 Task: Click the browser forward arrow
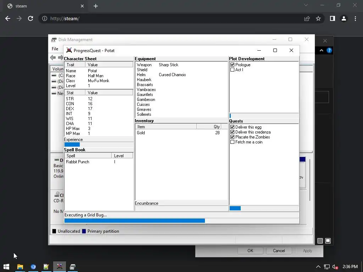coord(19,18)
